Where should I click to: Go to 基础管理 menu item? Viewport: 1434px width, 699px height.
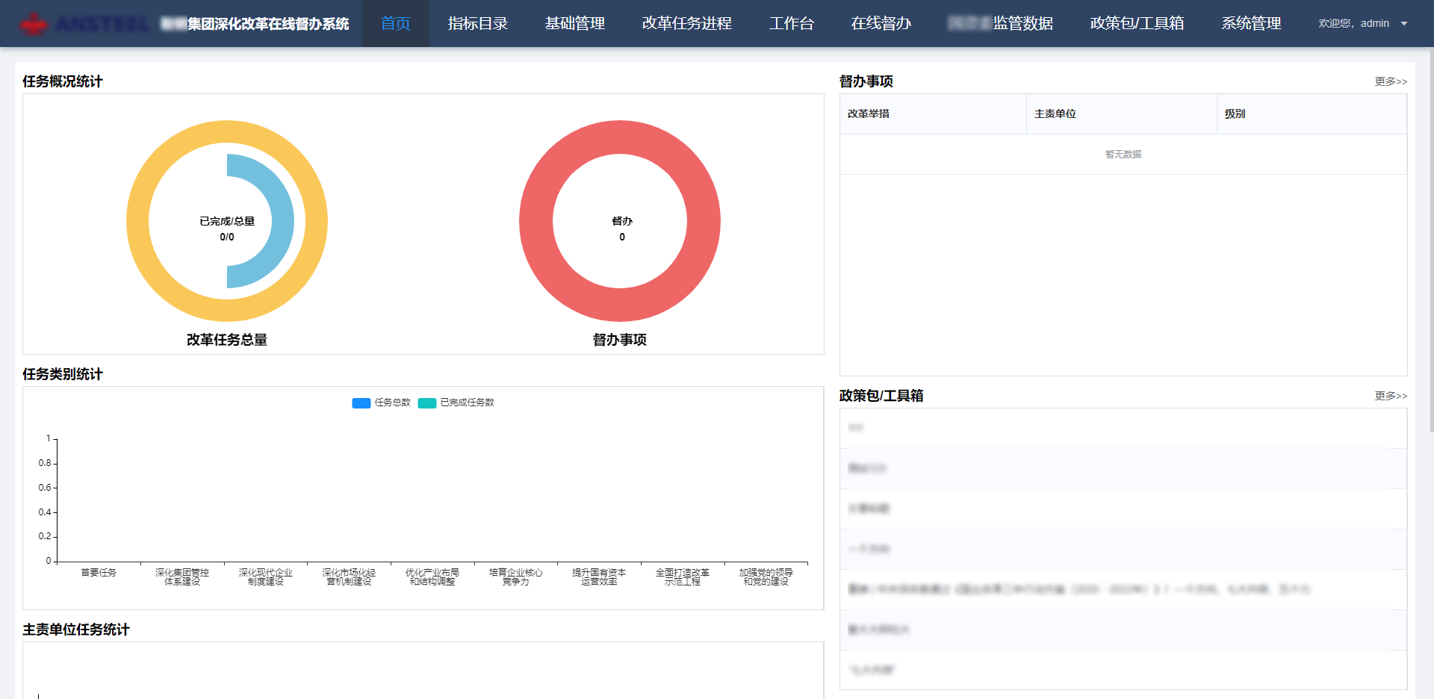tap(574, 24)
